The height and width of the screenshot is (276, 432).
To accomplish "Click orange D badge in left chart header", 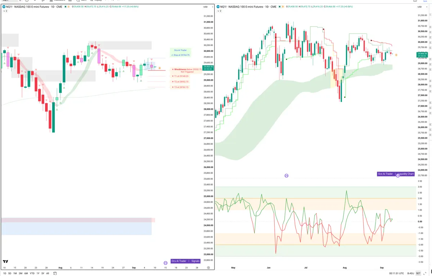I will (x=69, y=7).
